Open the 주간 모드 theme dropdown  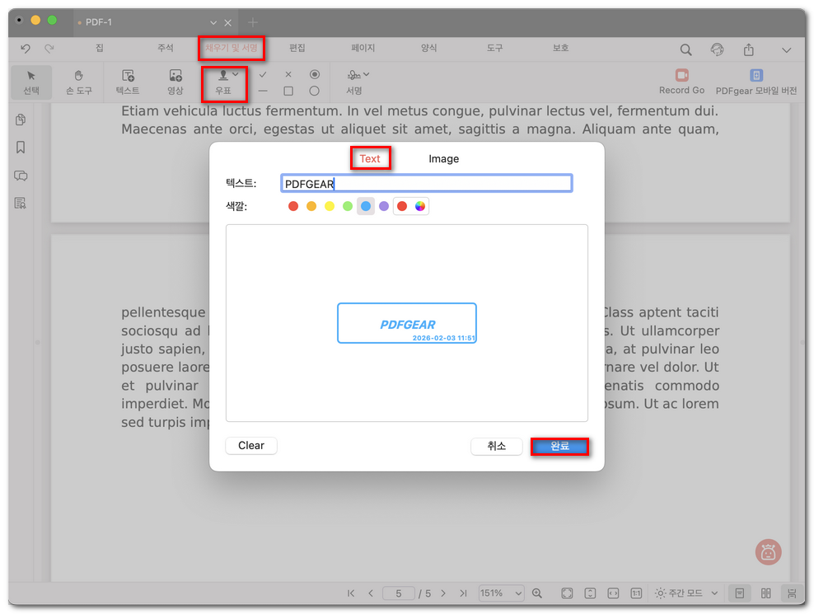click(x=686, y=593)
